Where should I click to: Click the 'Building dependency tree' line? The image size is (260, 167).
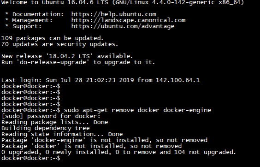click(46, 128)
